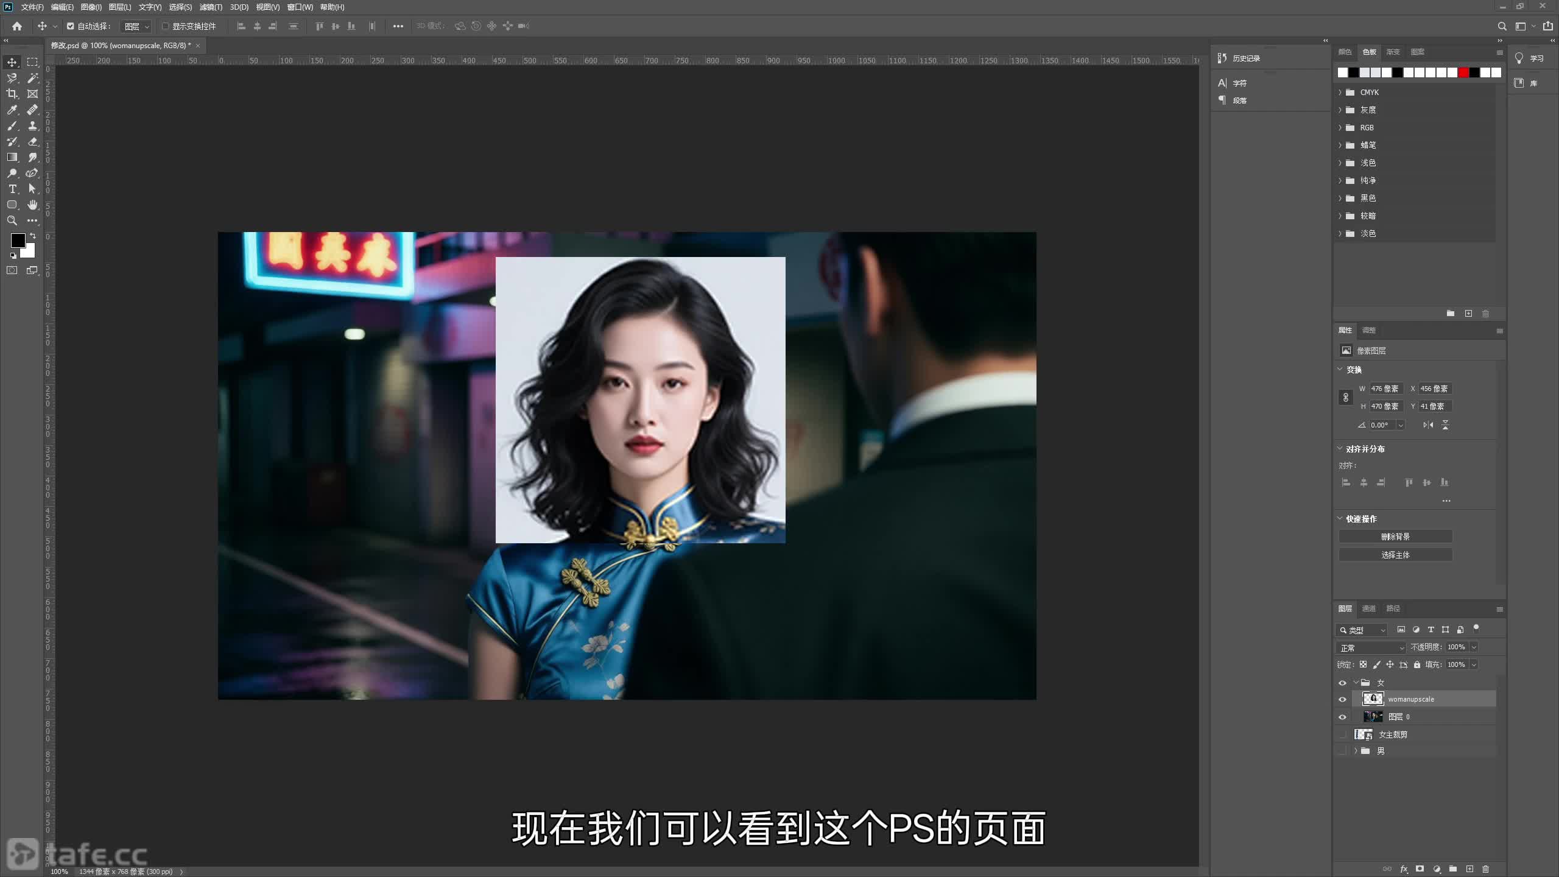
Task: Select the Eyedropper tool
Action: point(12,110)
